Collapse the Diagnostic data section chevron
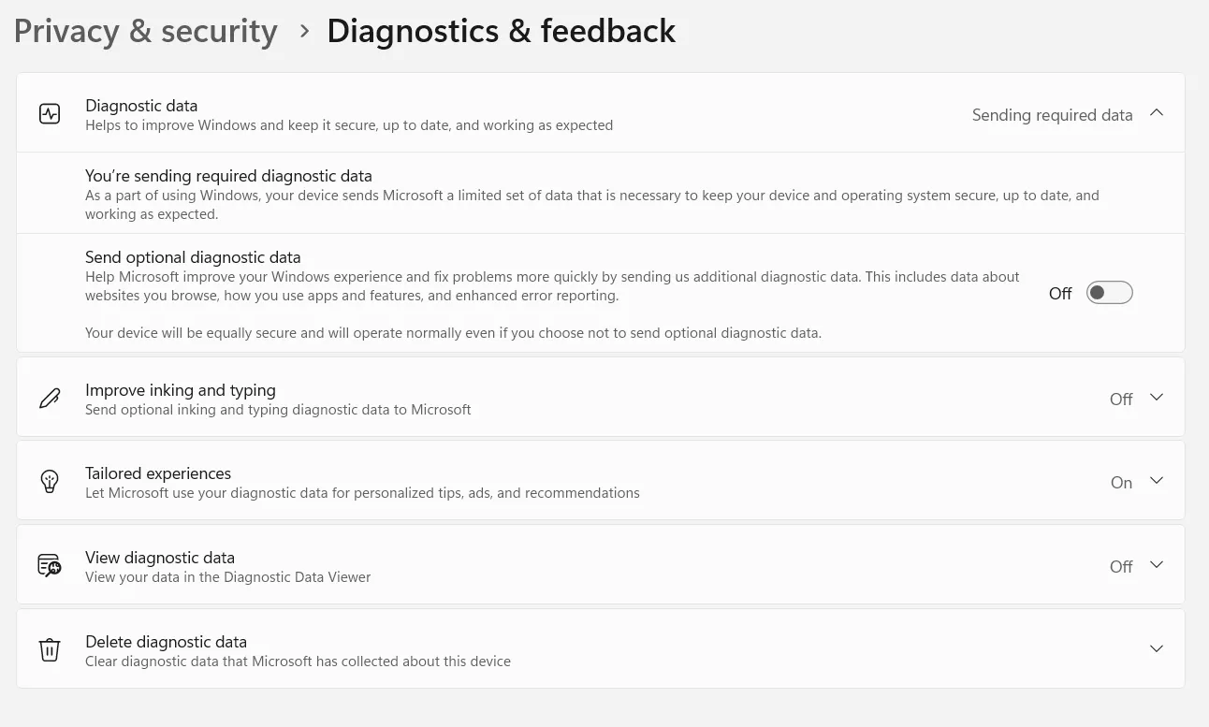This screenshot has width=1209, height=727. (1157, 113)
